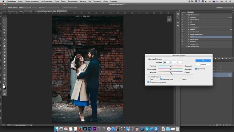Select the Тени (Shadows) radio button

pos(148,79)
